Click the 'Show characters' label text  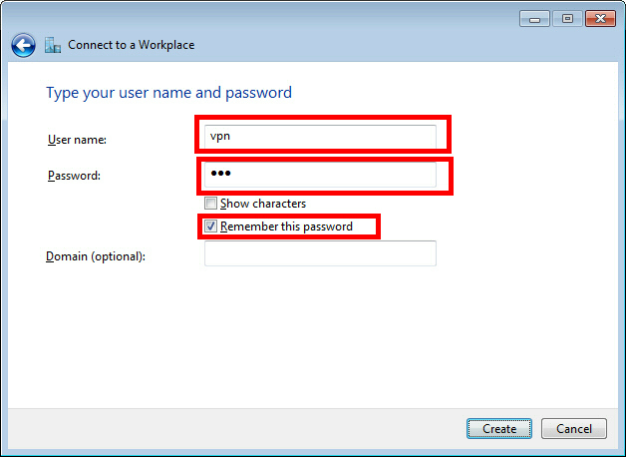pos(263,204)
